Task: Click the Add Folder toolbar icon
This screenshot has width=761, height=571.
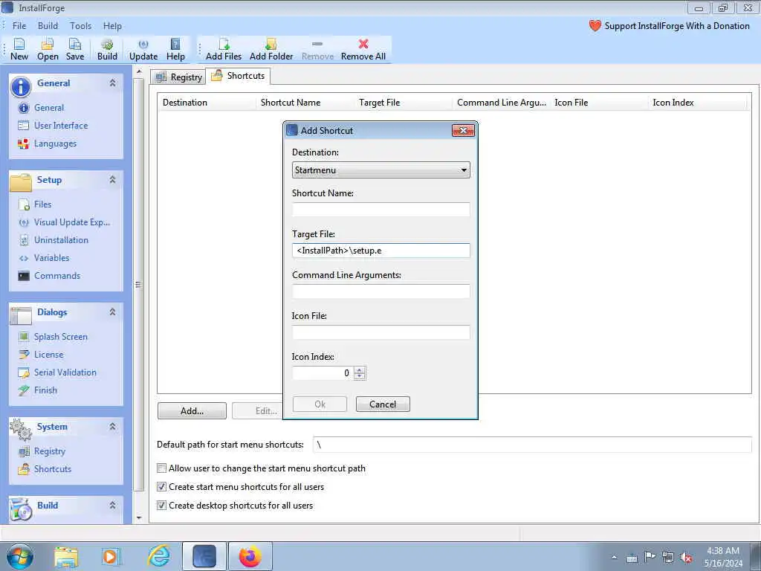Action: [271, 49]
